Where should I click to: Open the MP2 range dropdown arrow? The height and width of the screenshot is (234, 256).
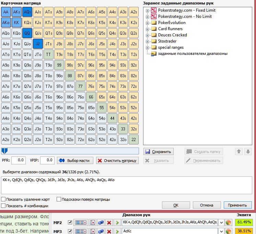tap(221, 222)
